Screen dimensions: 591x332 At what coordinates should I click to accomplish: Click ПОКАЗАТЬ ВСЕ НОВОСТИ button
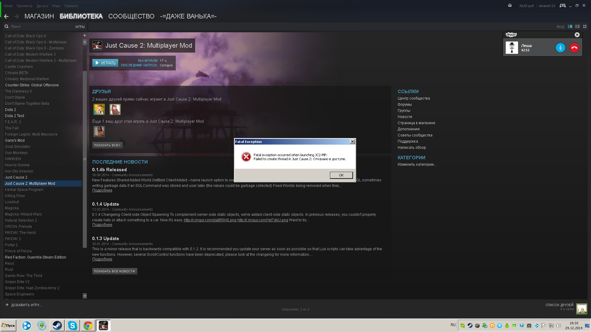point(115,271)
